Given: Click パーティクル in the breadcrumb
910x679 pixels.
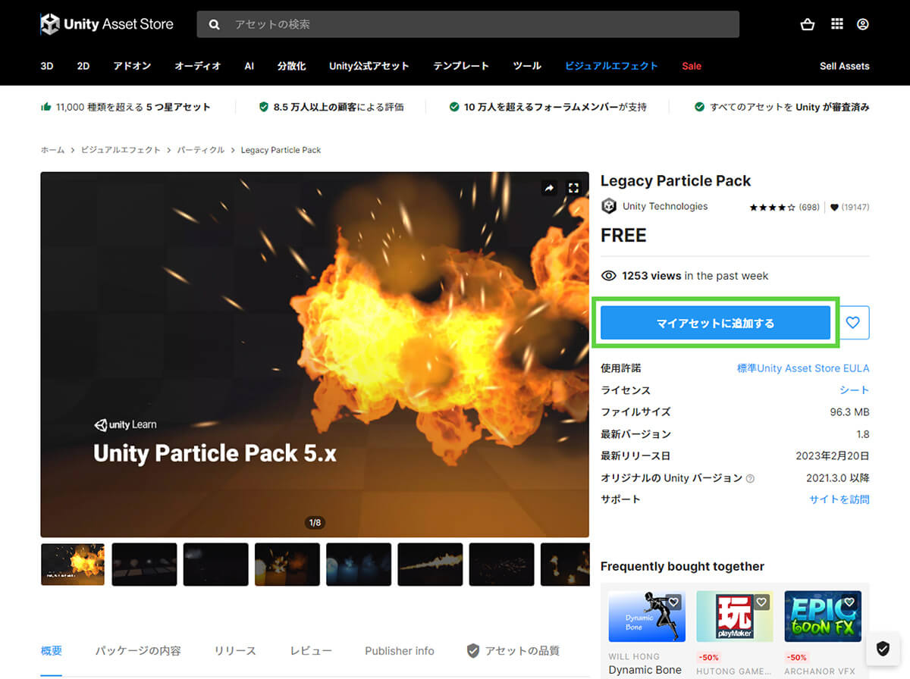Looking at the screenshot, I should 201,150.
